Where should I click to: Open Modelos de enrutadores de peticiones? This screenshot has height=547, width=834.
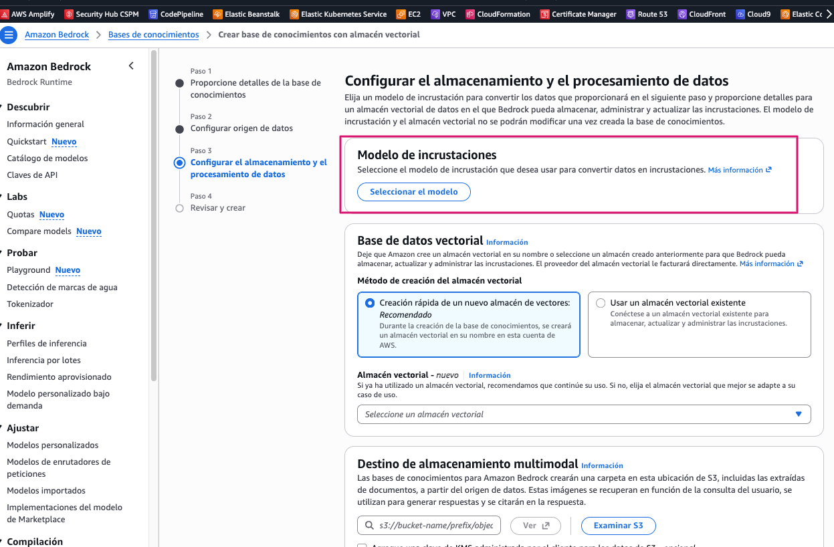pyautogui.click(x=59, y=468)
